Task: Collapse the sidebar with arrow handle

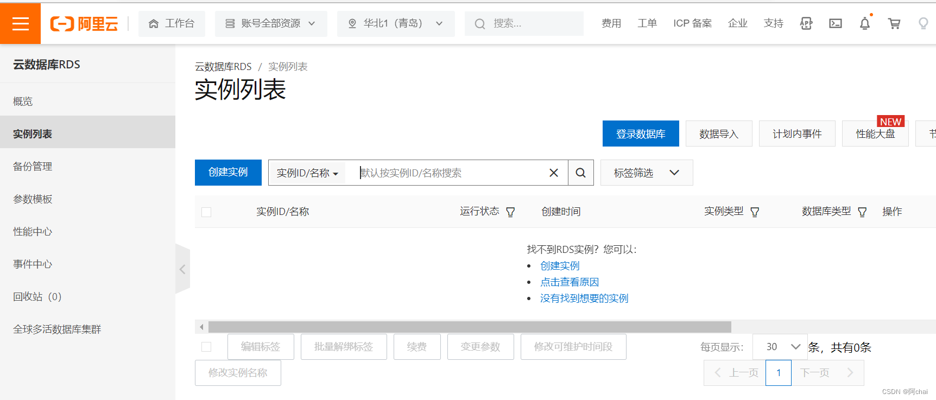Action: click(182, 269)
